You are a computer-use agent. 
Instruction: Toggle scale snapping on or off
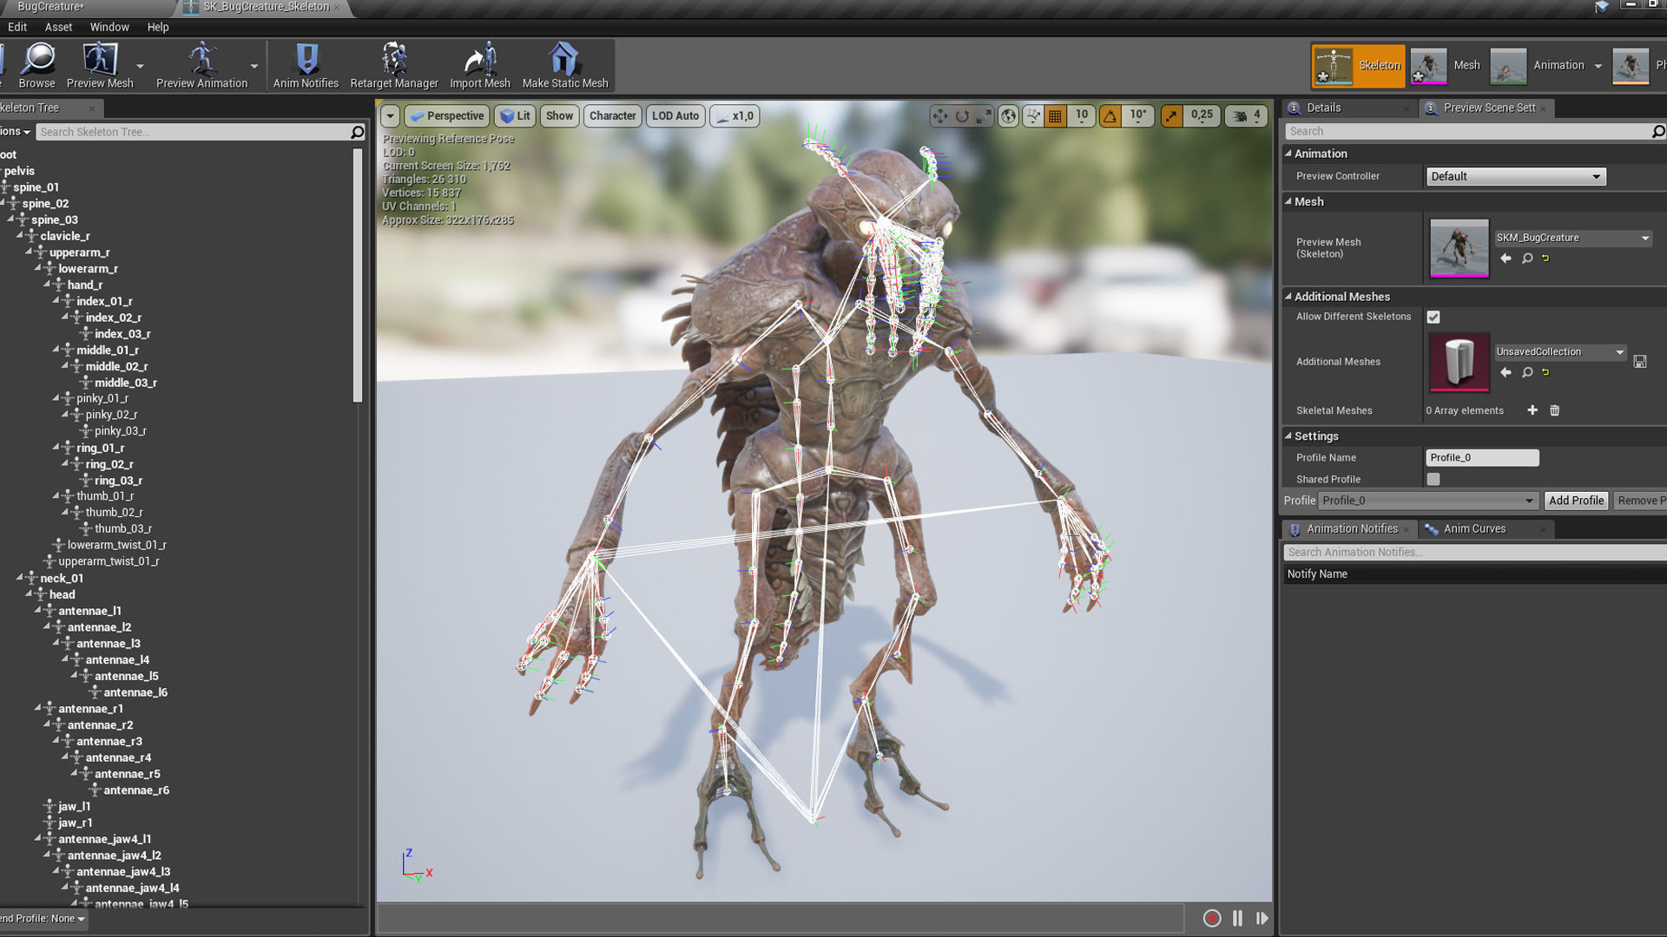point(1171,116)
